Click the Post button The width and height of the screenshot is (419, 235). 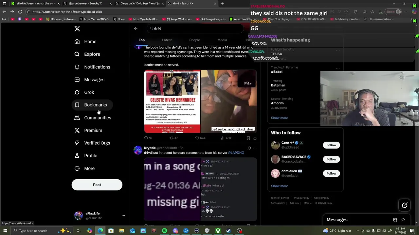(97, 185)
